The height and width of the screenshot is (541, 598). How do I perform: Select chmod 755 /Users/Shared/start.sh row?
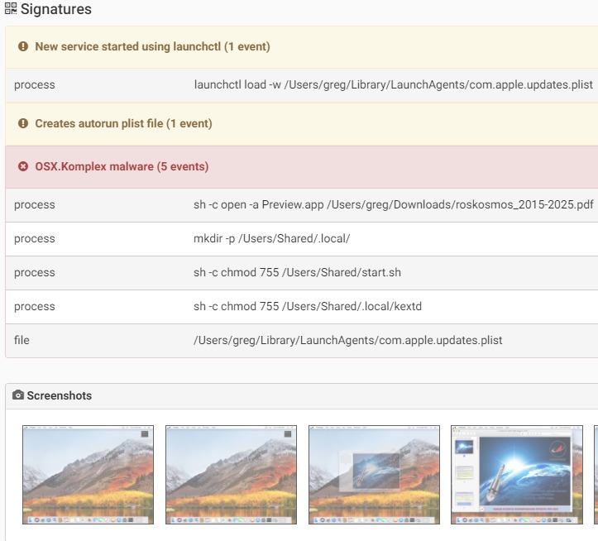tap(302, 273)
